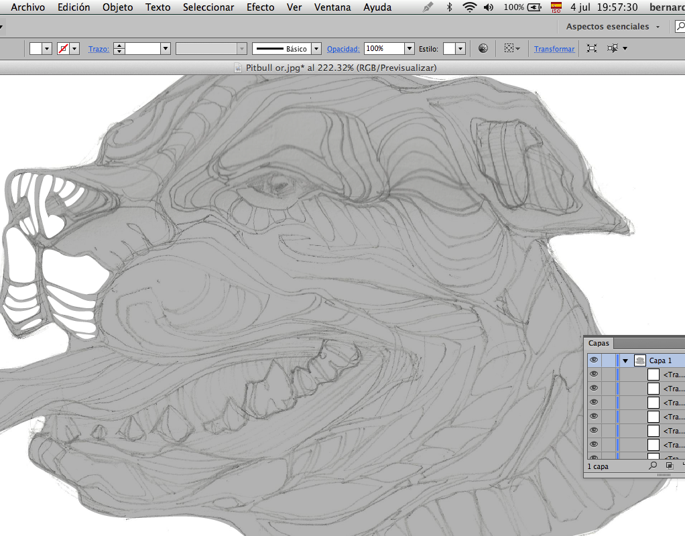Click the Opacidad link label
Viewport: 685px width, 536px height.
343,49
